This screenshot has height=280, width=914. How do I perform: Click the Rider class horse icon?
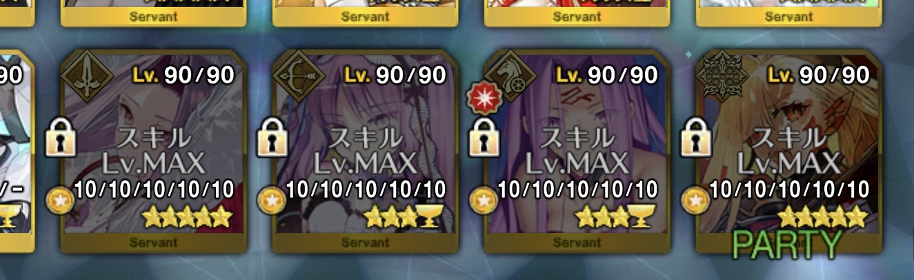[x=511, y=77]
